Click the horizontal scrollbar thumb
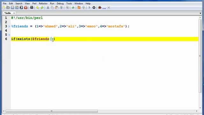204x115 pixels. click(52, 111)
